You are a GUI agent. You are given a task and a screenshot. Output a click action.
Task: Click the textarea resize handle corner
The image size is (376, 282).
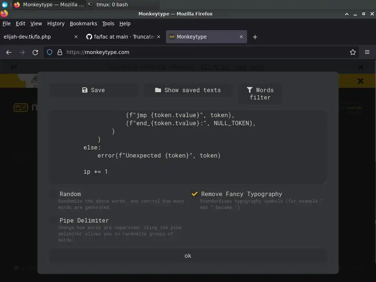325,182
